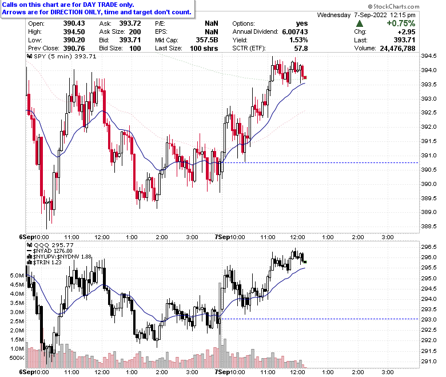
Task: Click the 500K volume axis label
Action: (17, 358)
